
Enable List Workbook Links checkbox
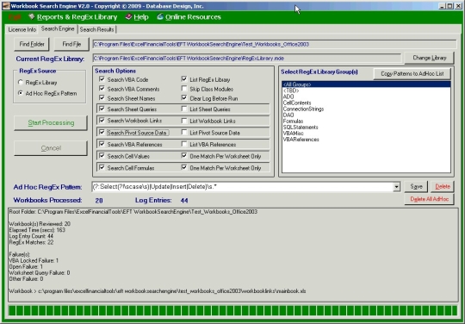[x=184, y=121]
